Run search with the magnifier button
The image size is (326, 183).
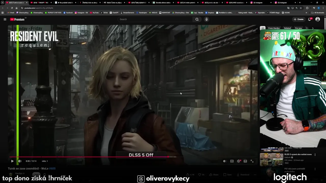(197, 19)
